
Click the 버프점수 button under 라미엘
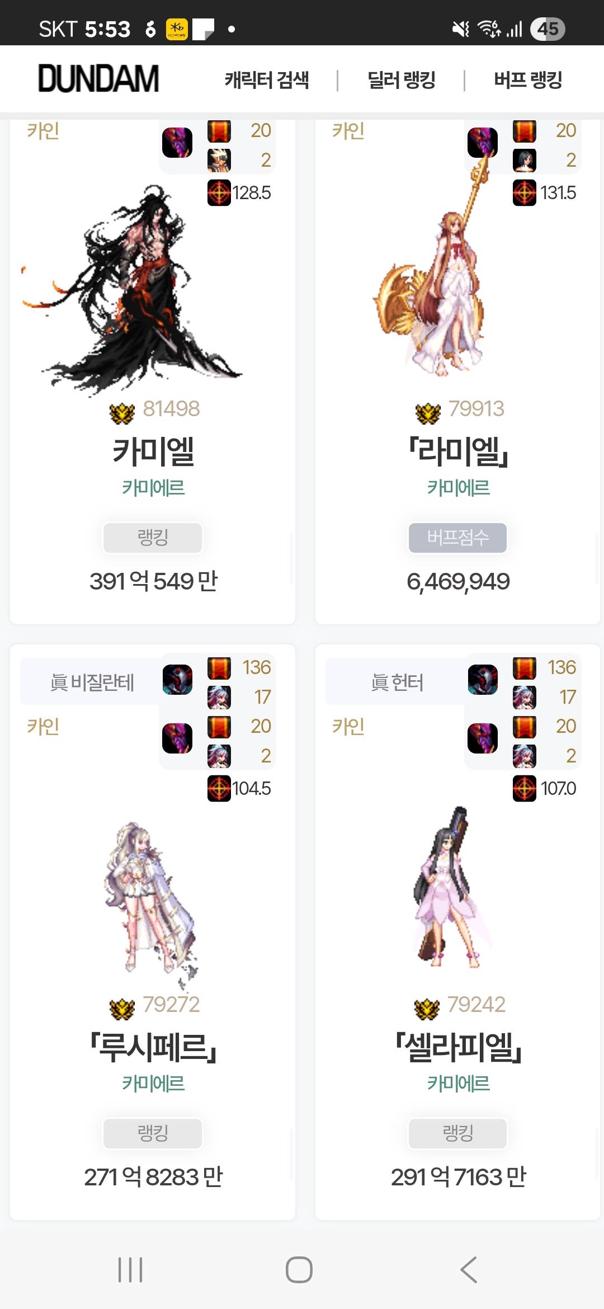point(458,538)
